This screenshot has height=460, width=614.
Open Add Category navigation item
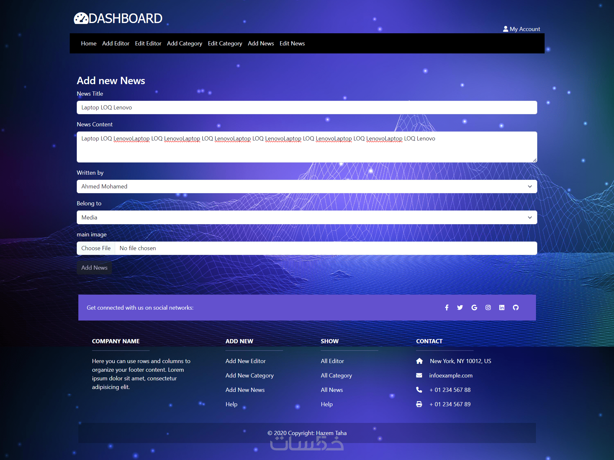[x=185, y=44]
